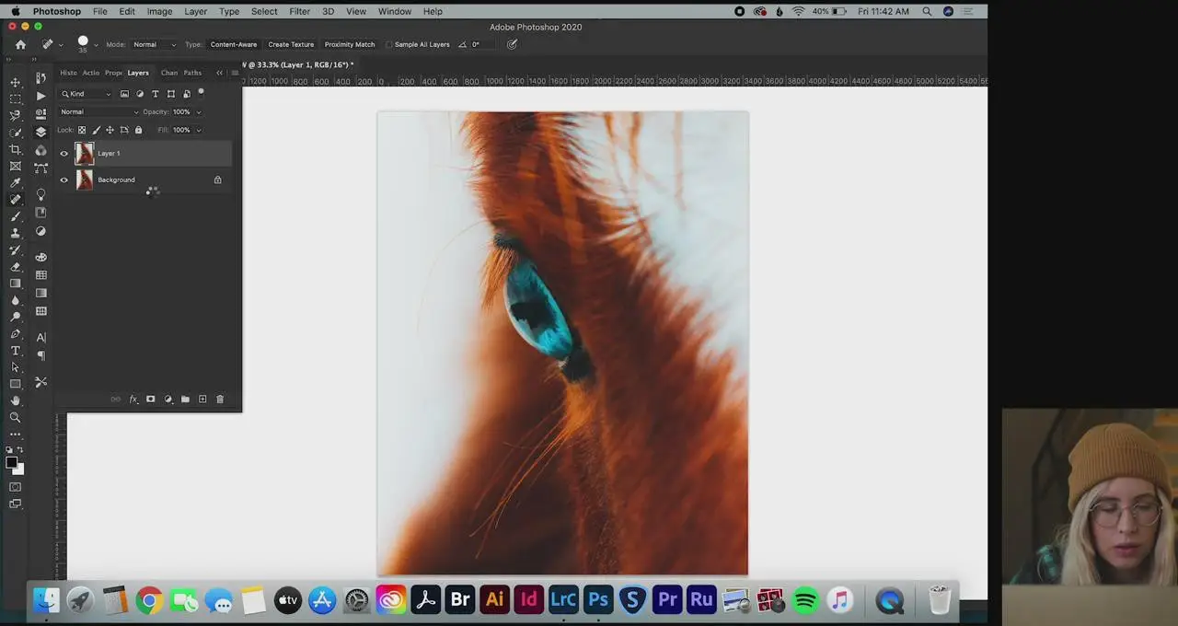Viewport: 1178px width, 626px height.
Task: Create a new layer group folder
Action: pos(185,399)
